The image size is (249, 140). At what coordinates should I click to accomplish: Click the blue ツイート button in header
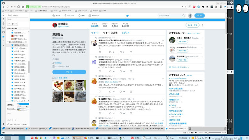[x=200, y=16]
